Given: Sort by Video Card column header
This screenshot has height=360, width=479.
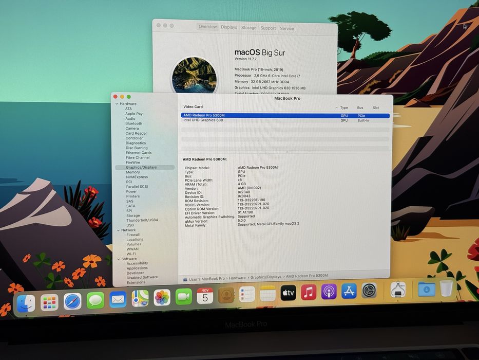Looking at the screenshot, I should tap(193, 107).
